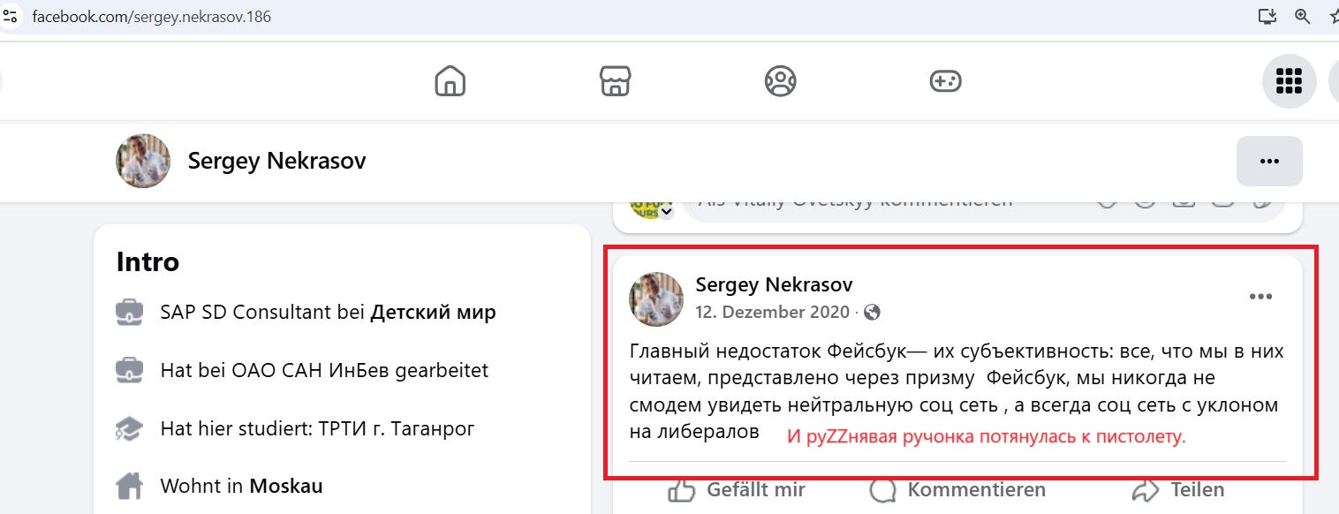Image resolution: width=1339 pixels, height=514 pixels.
Task: Open the post's three-dot options menu
Action: [x=1260, y=297]
